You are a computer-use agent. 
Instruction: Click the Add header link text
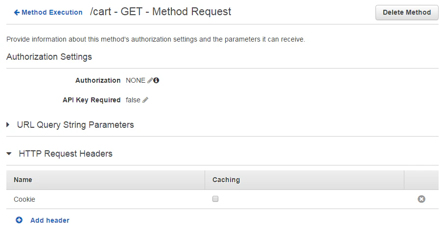[x=50, y=220]
